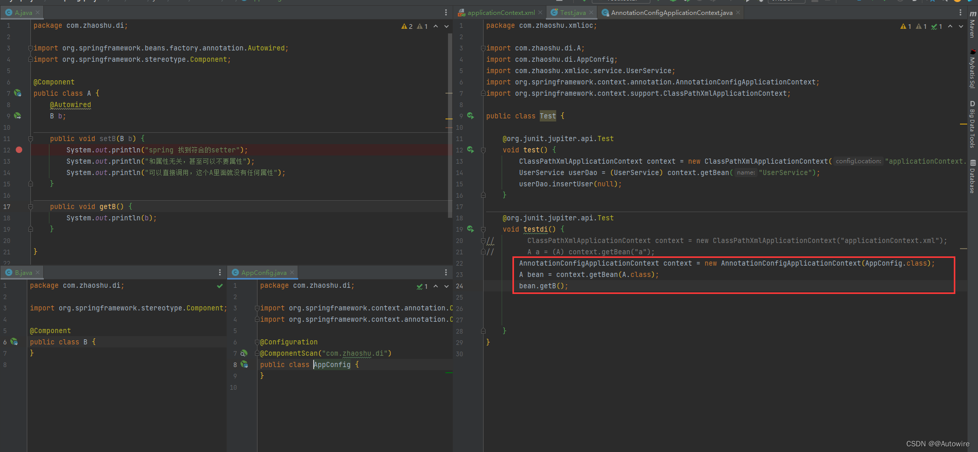The image size is (978, 452).
Task: Close the applicationContext.xml tab
Action: click(x=540, y=12)
